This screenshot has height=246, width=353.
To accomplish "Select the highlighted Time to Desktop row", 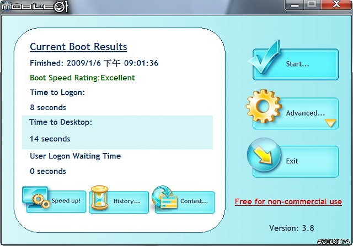I will tap(117, 132).
